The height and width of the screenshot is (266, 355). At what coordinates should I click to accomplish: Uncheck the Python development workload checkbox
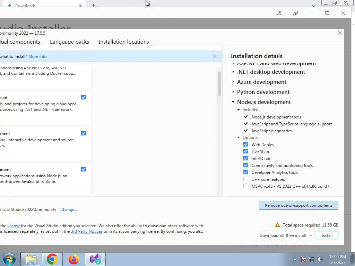click(84, 133)
